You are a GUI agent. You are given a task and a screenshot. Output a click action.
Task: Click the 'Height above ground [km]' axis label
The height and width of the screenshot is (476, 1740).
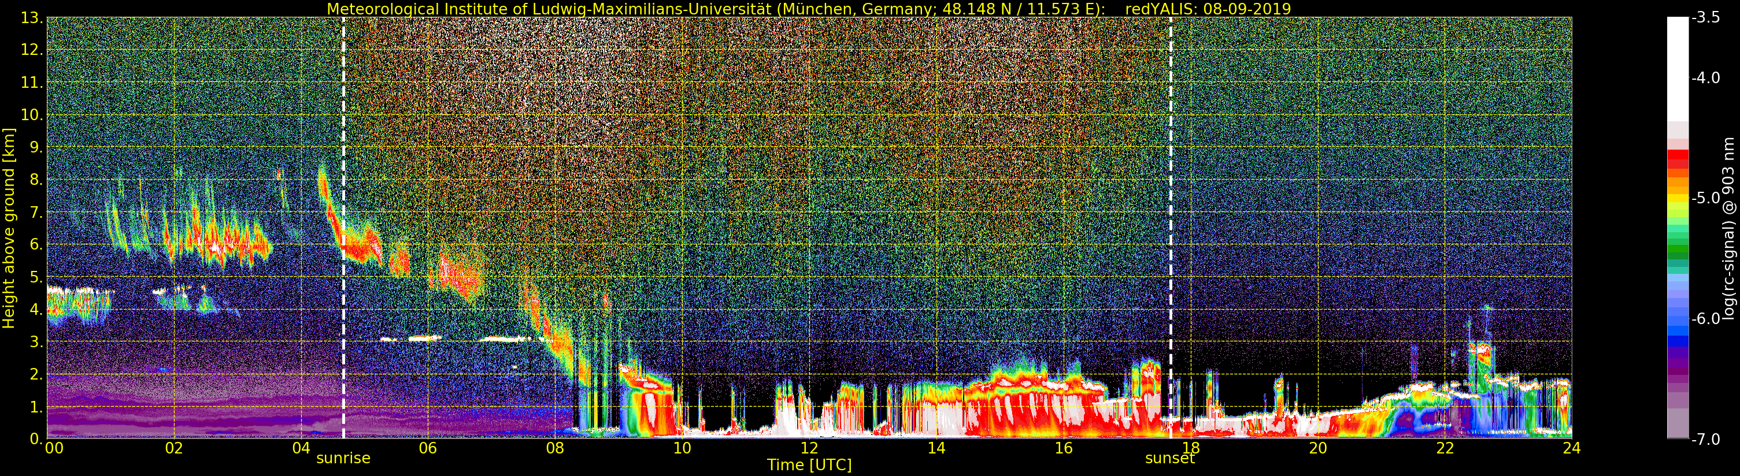click(x=9, y=228)
